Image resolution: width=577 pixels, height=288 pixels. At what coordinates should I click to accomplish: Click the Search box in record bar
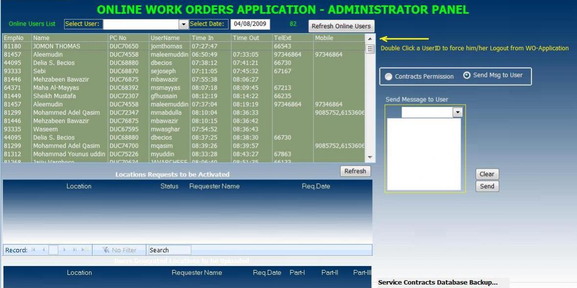coord(169,250)
